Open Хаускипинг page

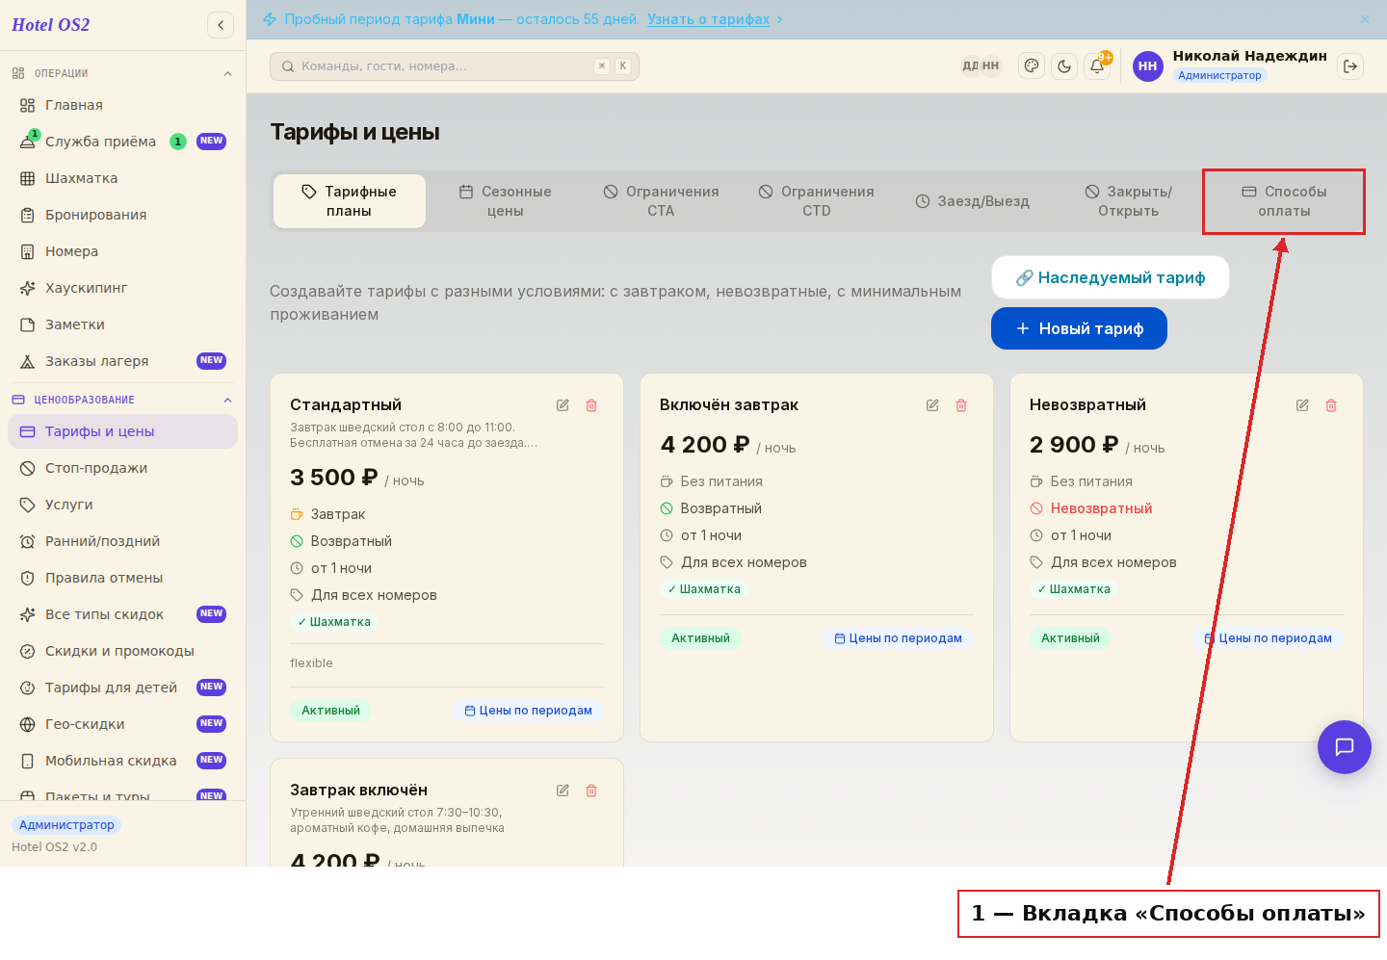click(122, 288)
